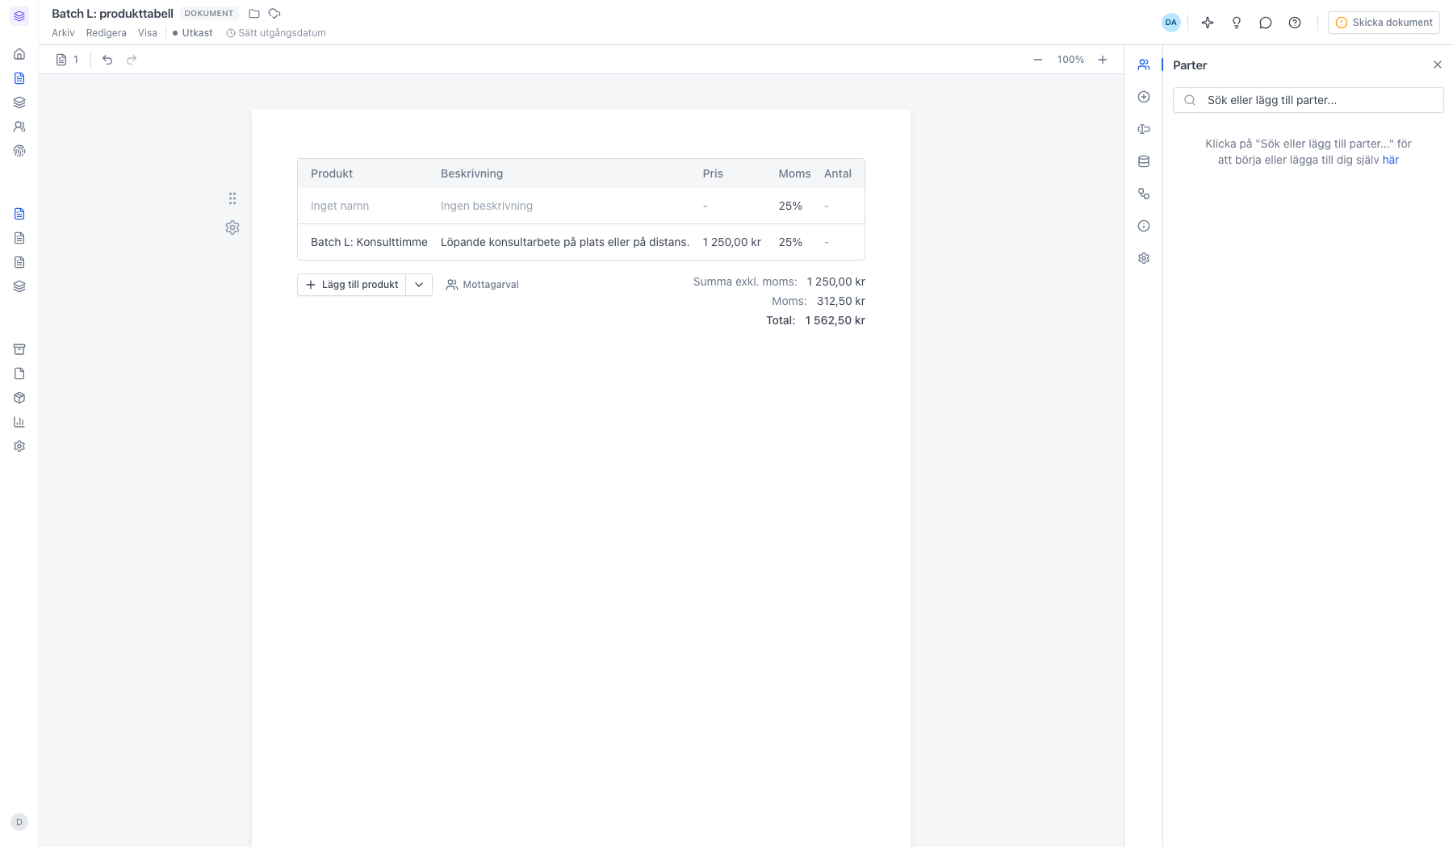Open the bar chart analytics icon

pos(19,422)
